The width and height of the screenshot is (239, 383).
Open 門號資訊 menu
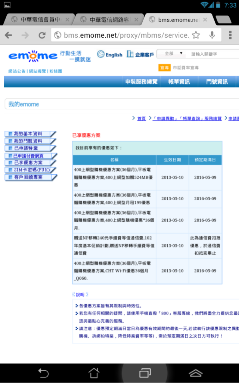tap(217, 81)
